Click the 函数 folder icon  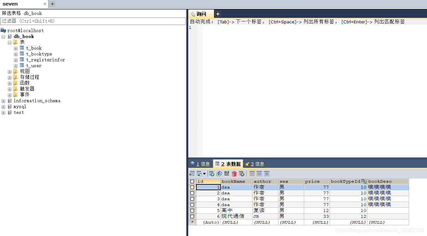point(15,83)
